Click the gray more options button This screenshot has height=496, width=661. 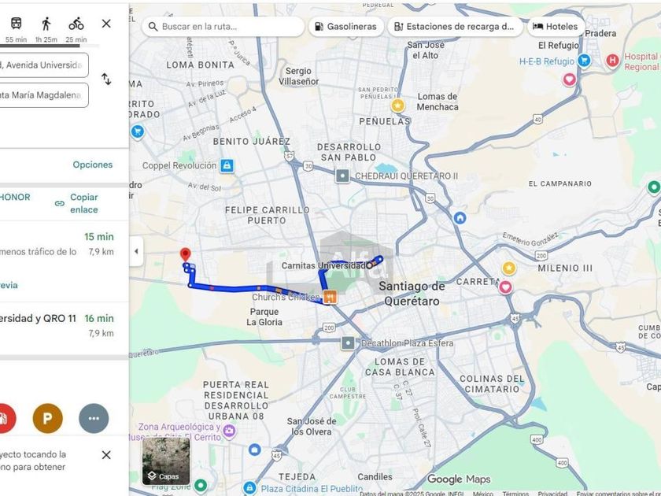click(x=94, y=418)
